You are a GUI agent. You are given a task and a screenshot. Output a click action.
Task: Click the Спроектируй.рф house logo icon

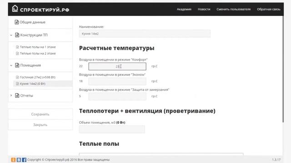tap(15, 9)
